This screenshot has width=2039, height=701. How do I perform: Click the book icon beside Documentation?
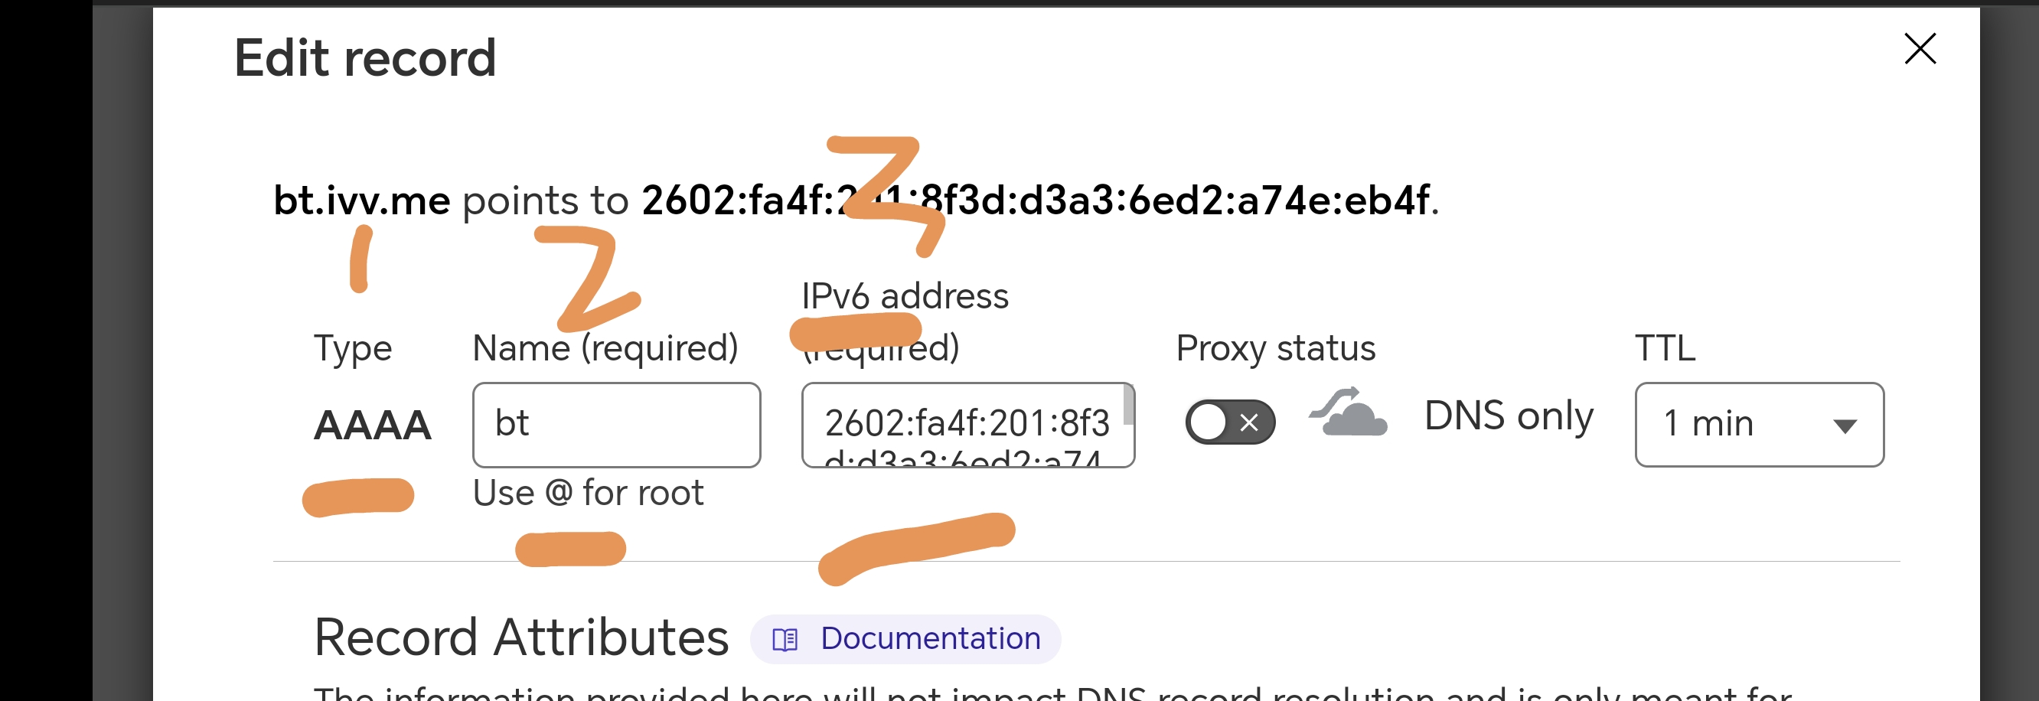click(x=785, y=639)
